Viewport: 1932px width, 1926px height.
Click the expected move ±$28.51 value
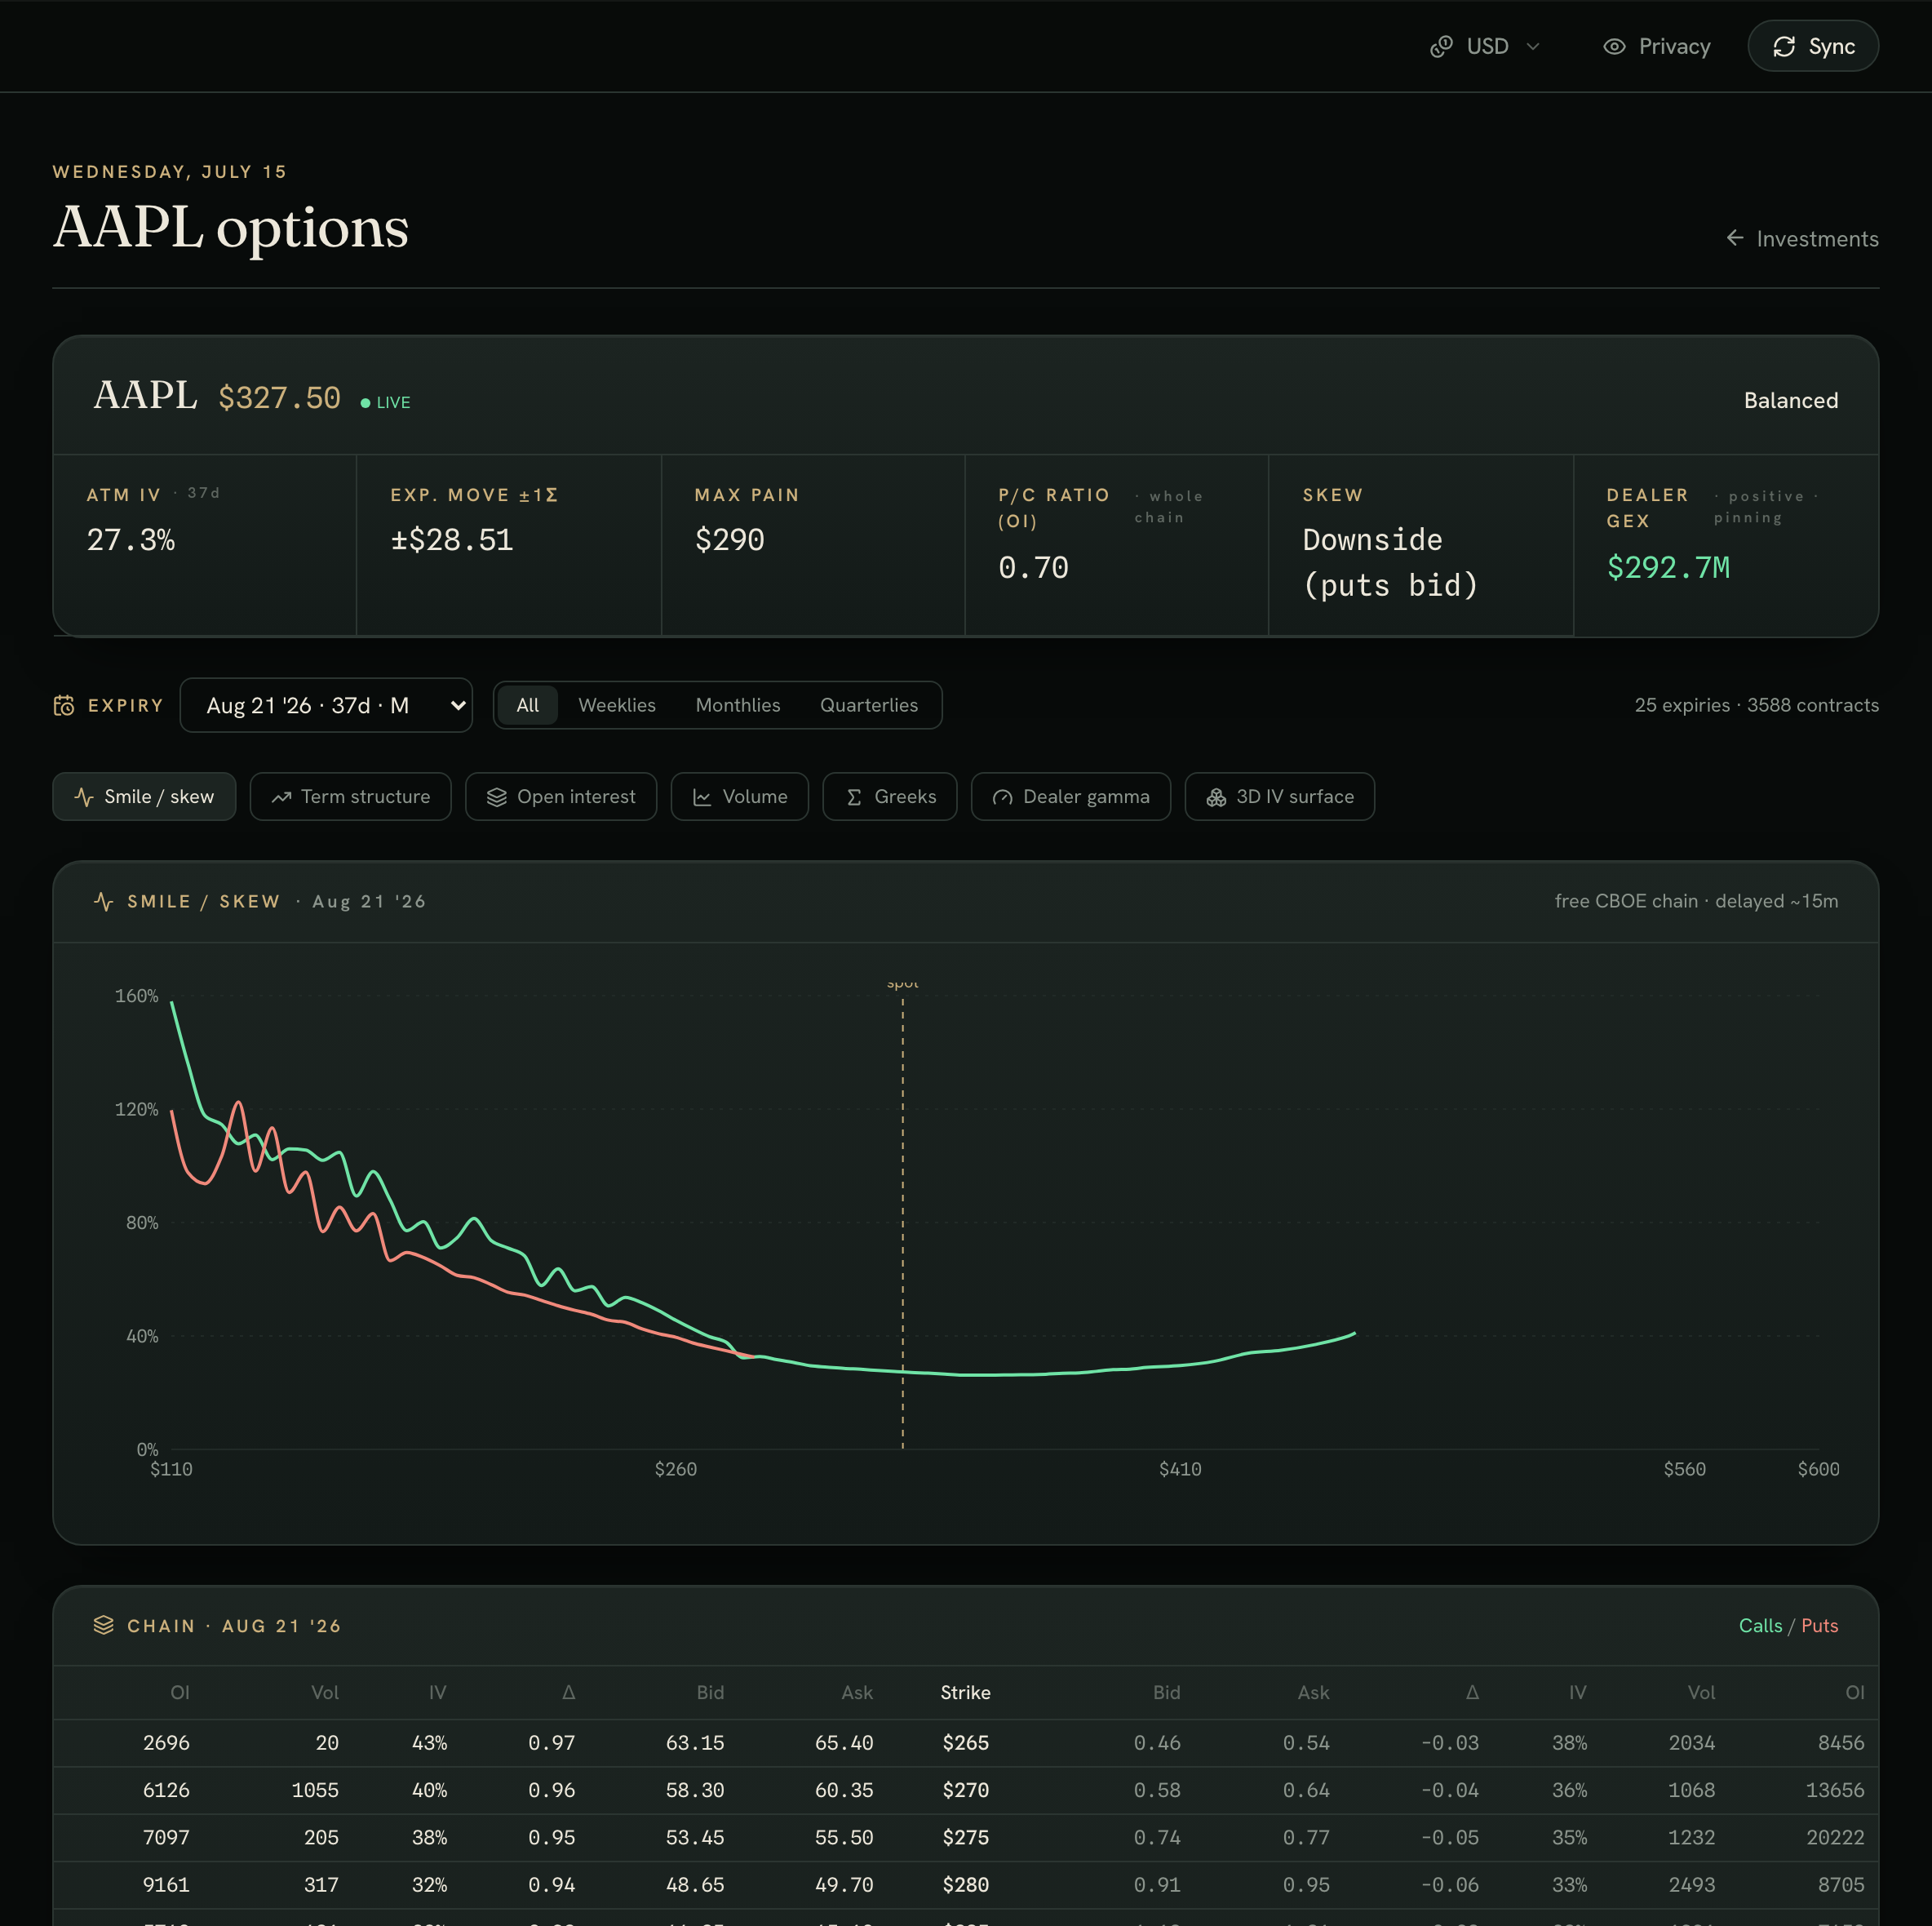click(452, 539)
